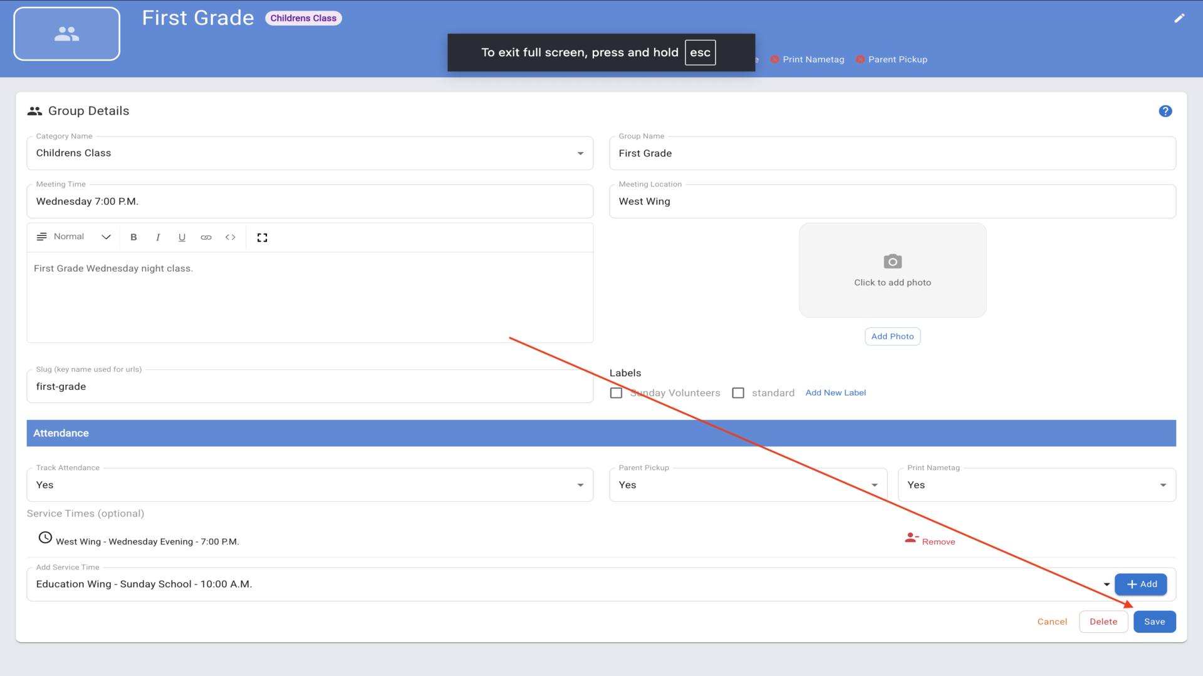Toggle underline formatting in editor toolbar
1203x676 pixels.
click(x=182, y=237)
